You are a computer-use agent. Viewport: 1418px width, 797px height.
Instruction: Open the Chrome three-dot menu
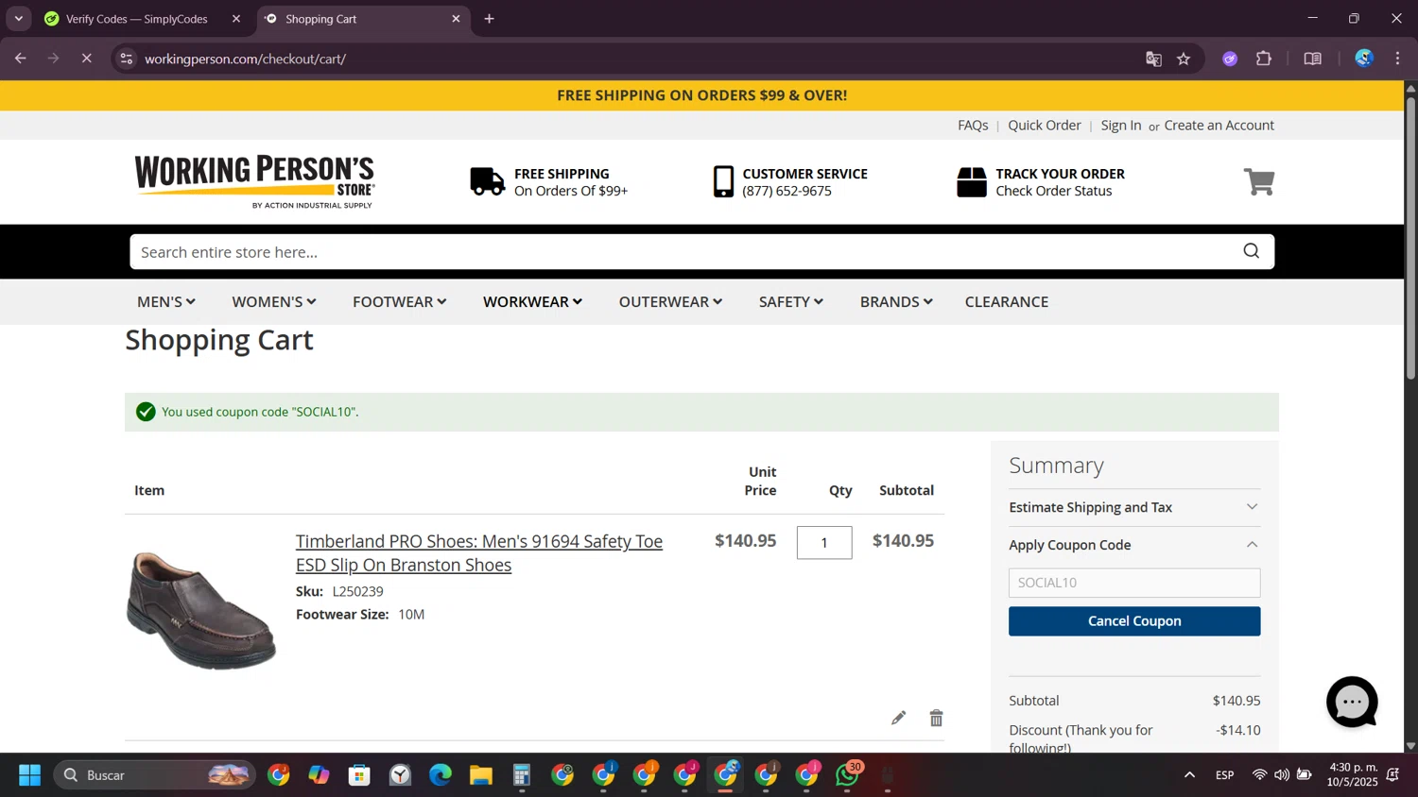coord(1397,59)
